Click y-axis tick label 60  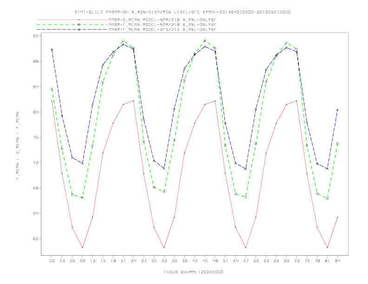click(x=35, y=239)
